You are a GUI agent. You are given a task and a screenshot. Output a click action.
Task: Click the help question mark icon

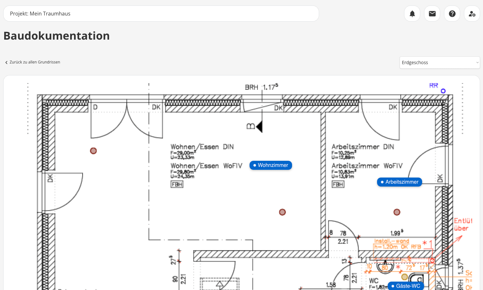[452, 14]
